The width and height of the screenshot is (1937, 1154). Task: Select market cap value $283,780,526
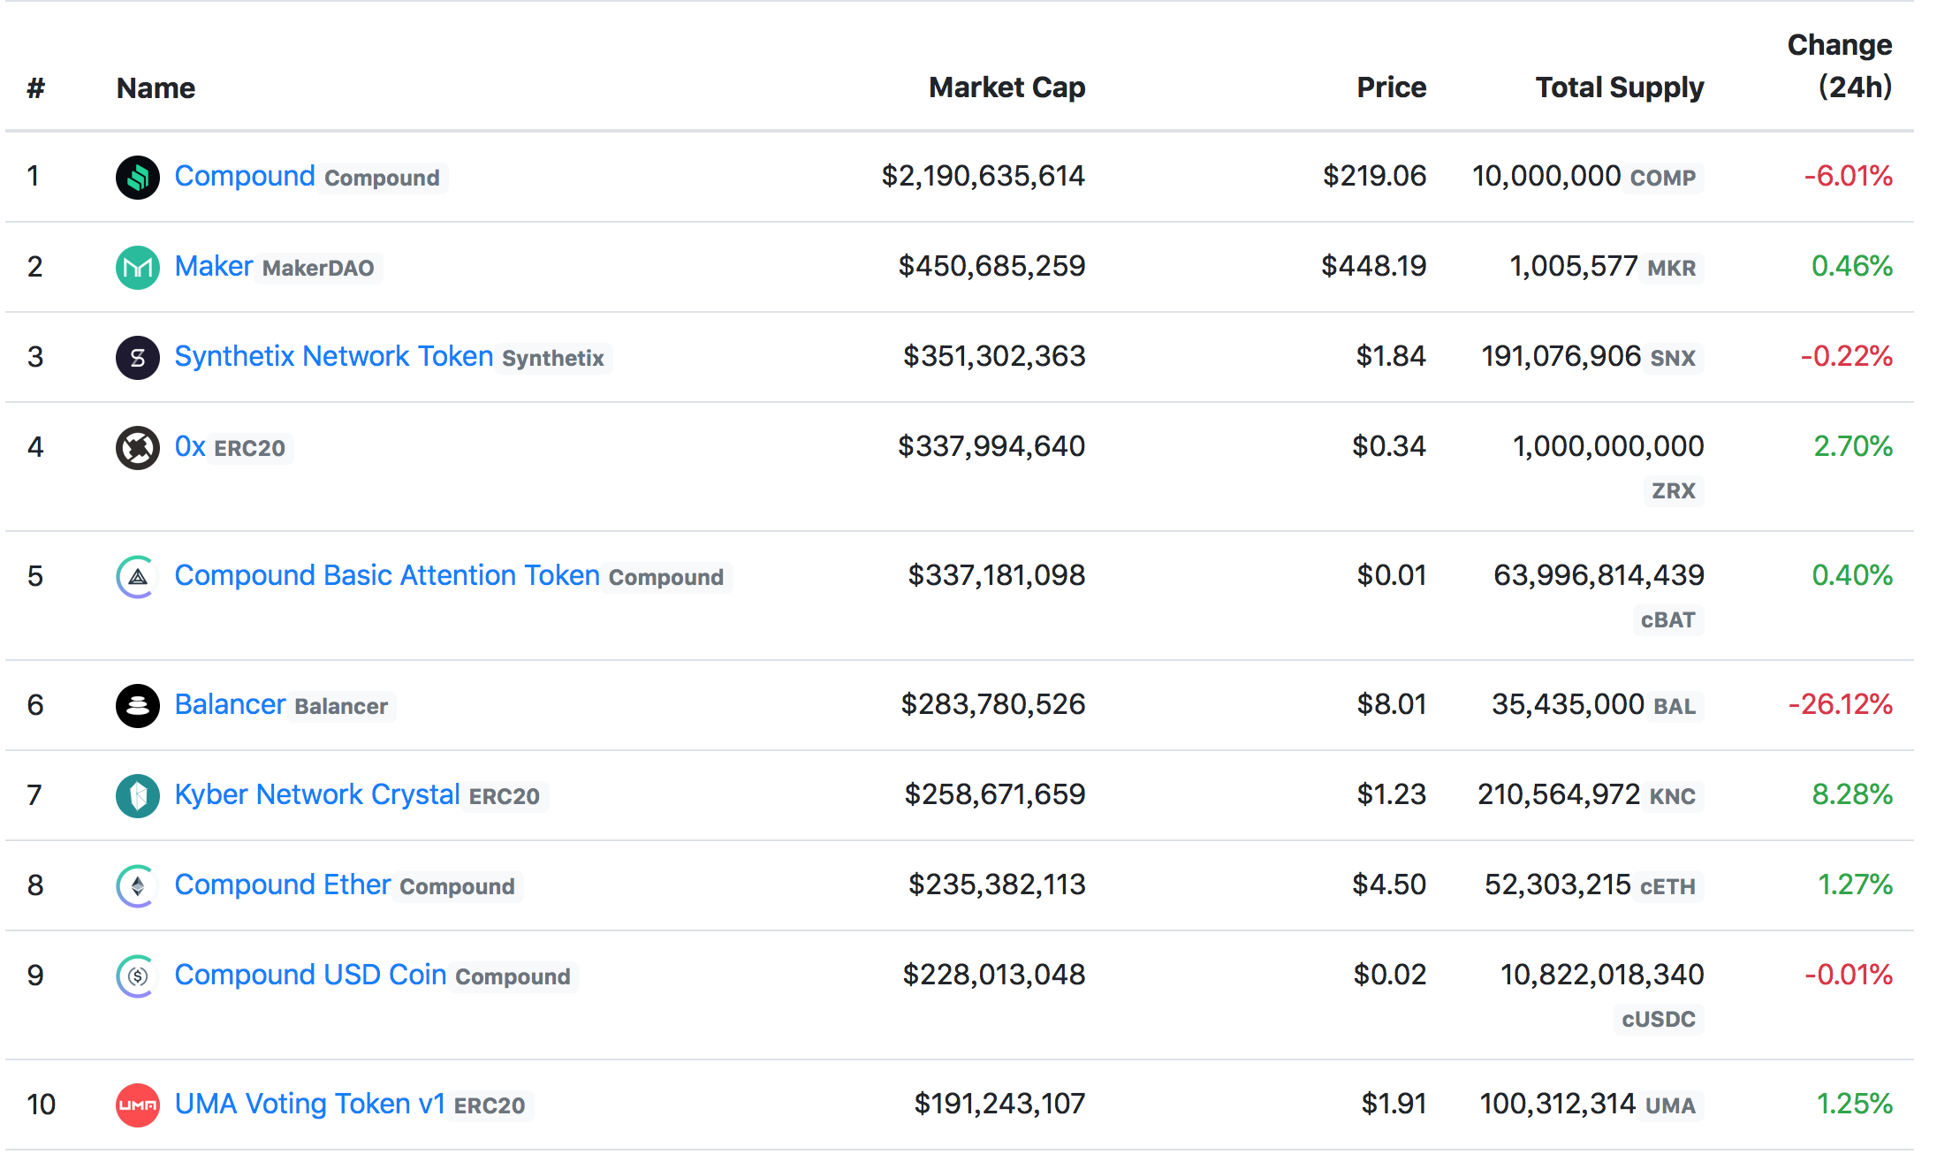[992, 704]
